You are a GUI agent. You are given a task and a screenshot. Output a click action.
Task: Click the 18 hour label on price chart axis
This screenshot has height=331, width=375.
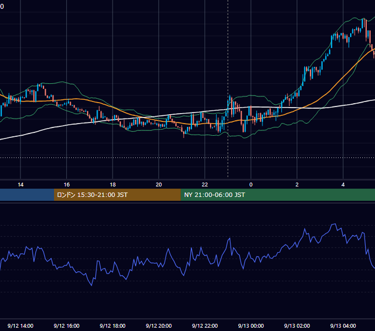[113, 185]
